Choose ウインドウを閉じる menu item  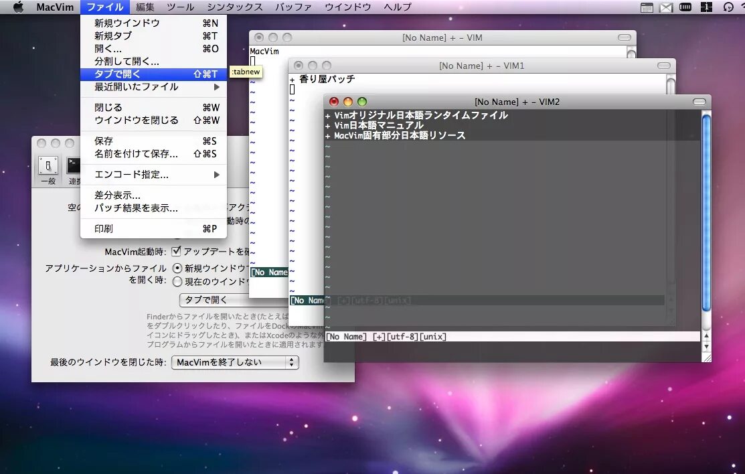point(153,121)
